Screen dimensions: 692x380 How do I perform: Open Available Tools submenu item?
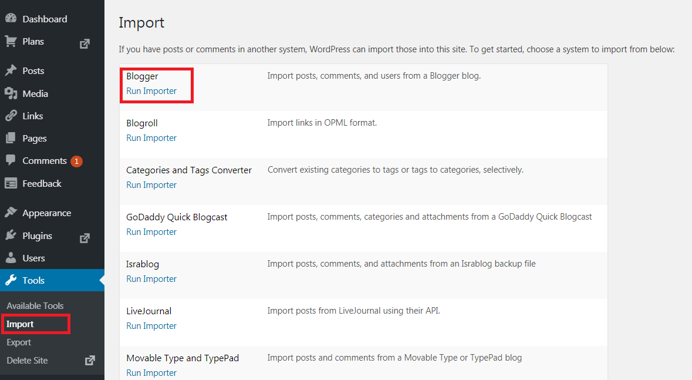tap(35, 306)
